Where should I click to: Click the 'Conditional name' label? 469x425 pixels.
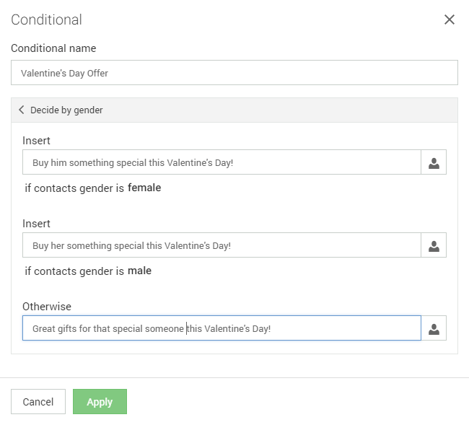pos(53,48)
